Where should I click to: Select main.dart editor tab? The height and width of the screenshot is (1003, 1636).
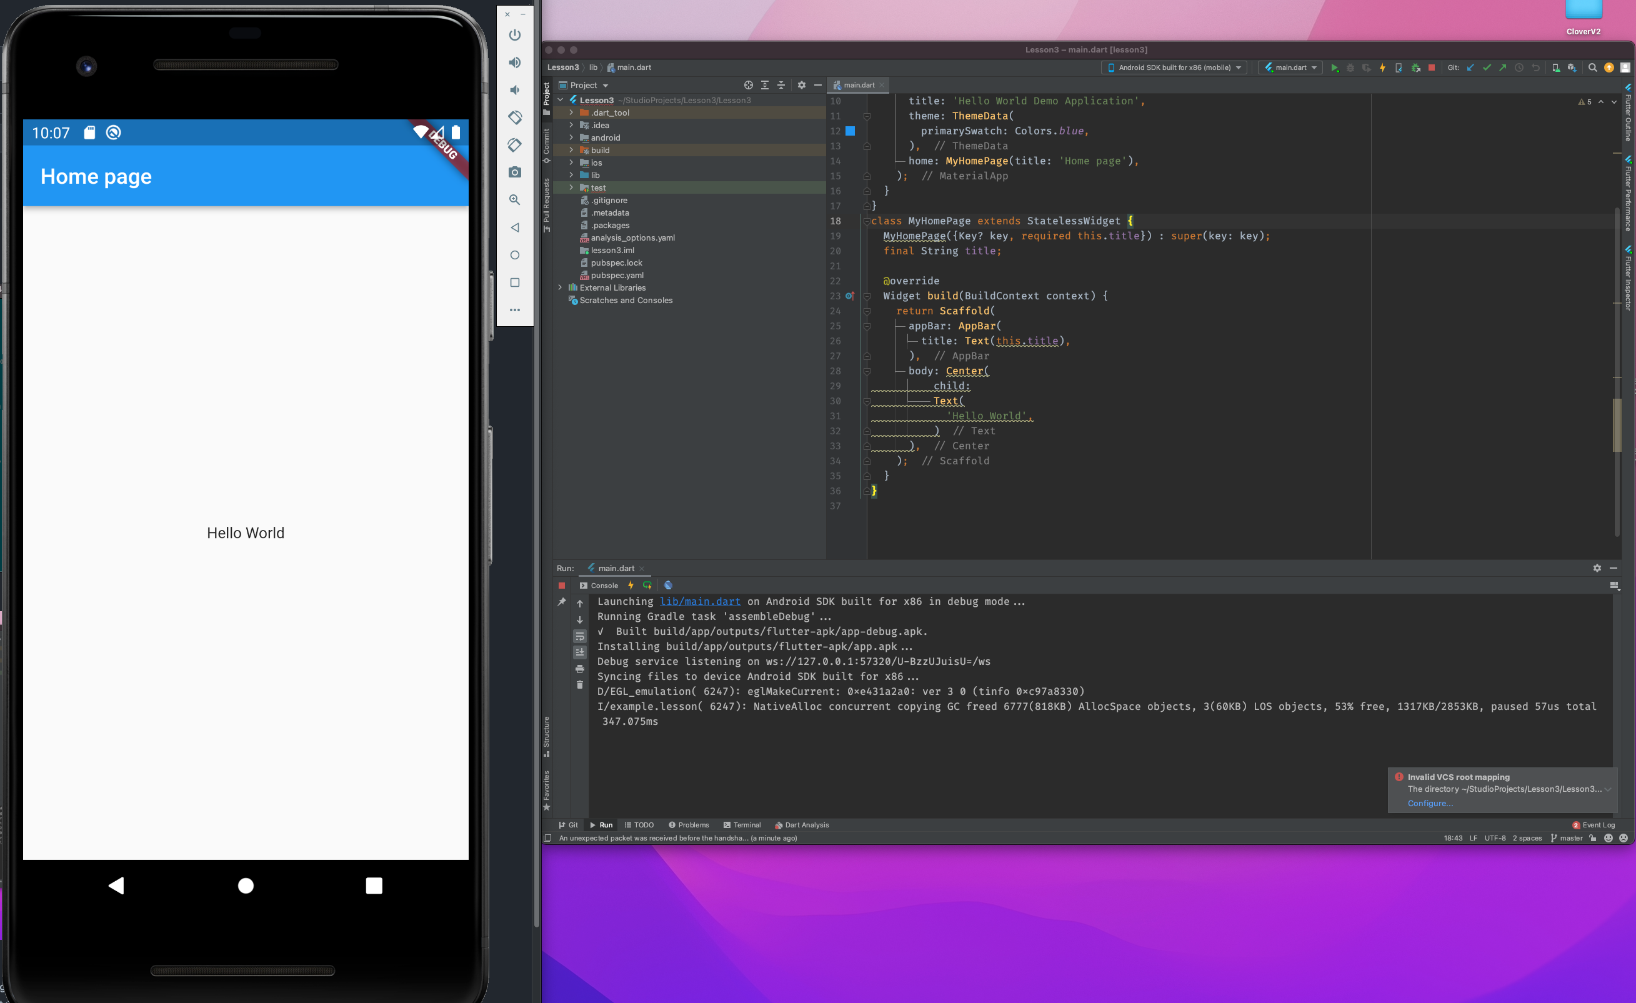pyautogui.click(x=859, y=85)
